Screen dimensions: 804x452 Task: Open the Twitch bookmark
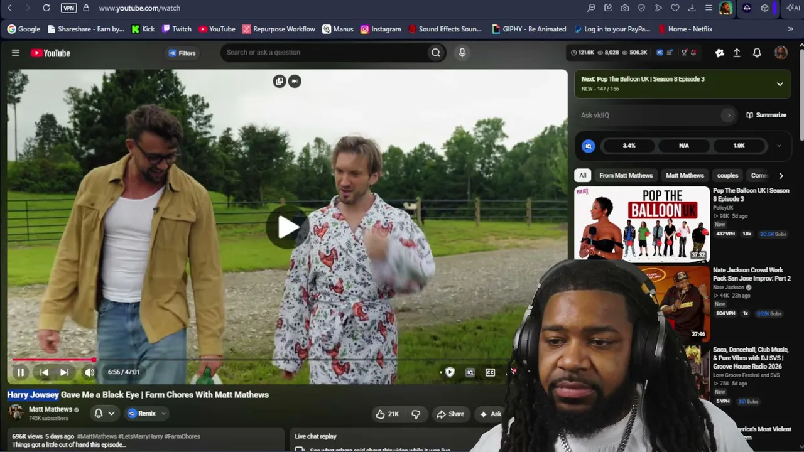click(x=177, y=29)
